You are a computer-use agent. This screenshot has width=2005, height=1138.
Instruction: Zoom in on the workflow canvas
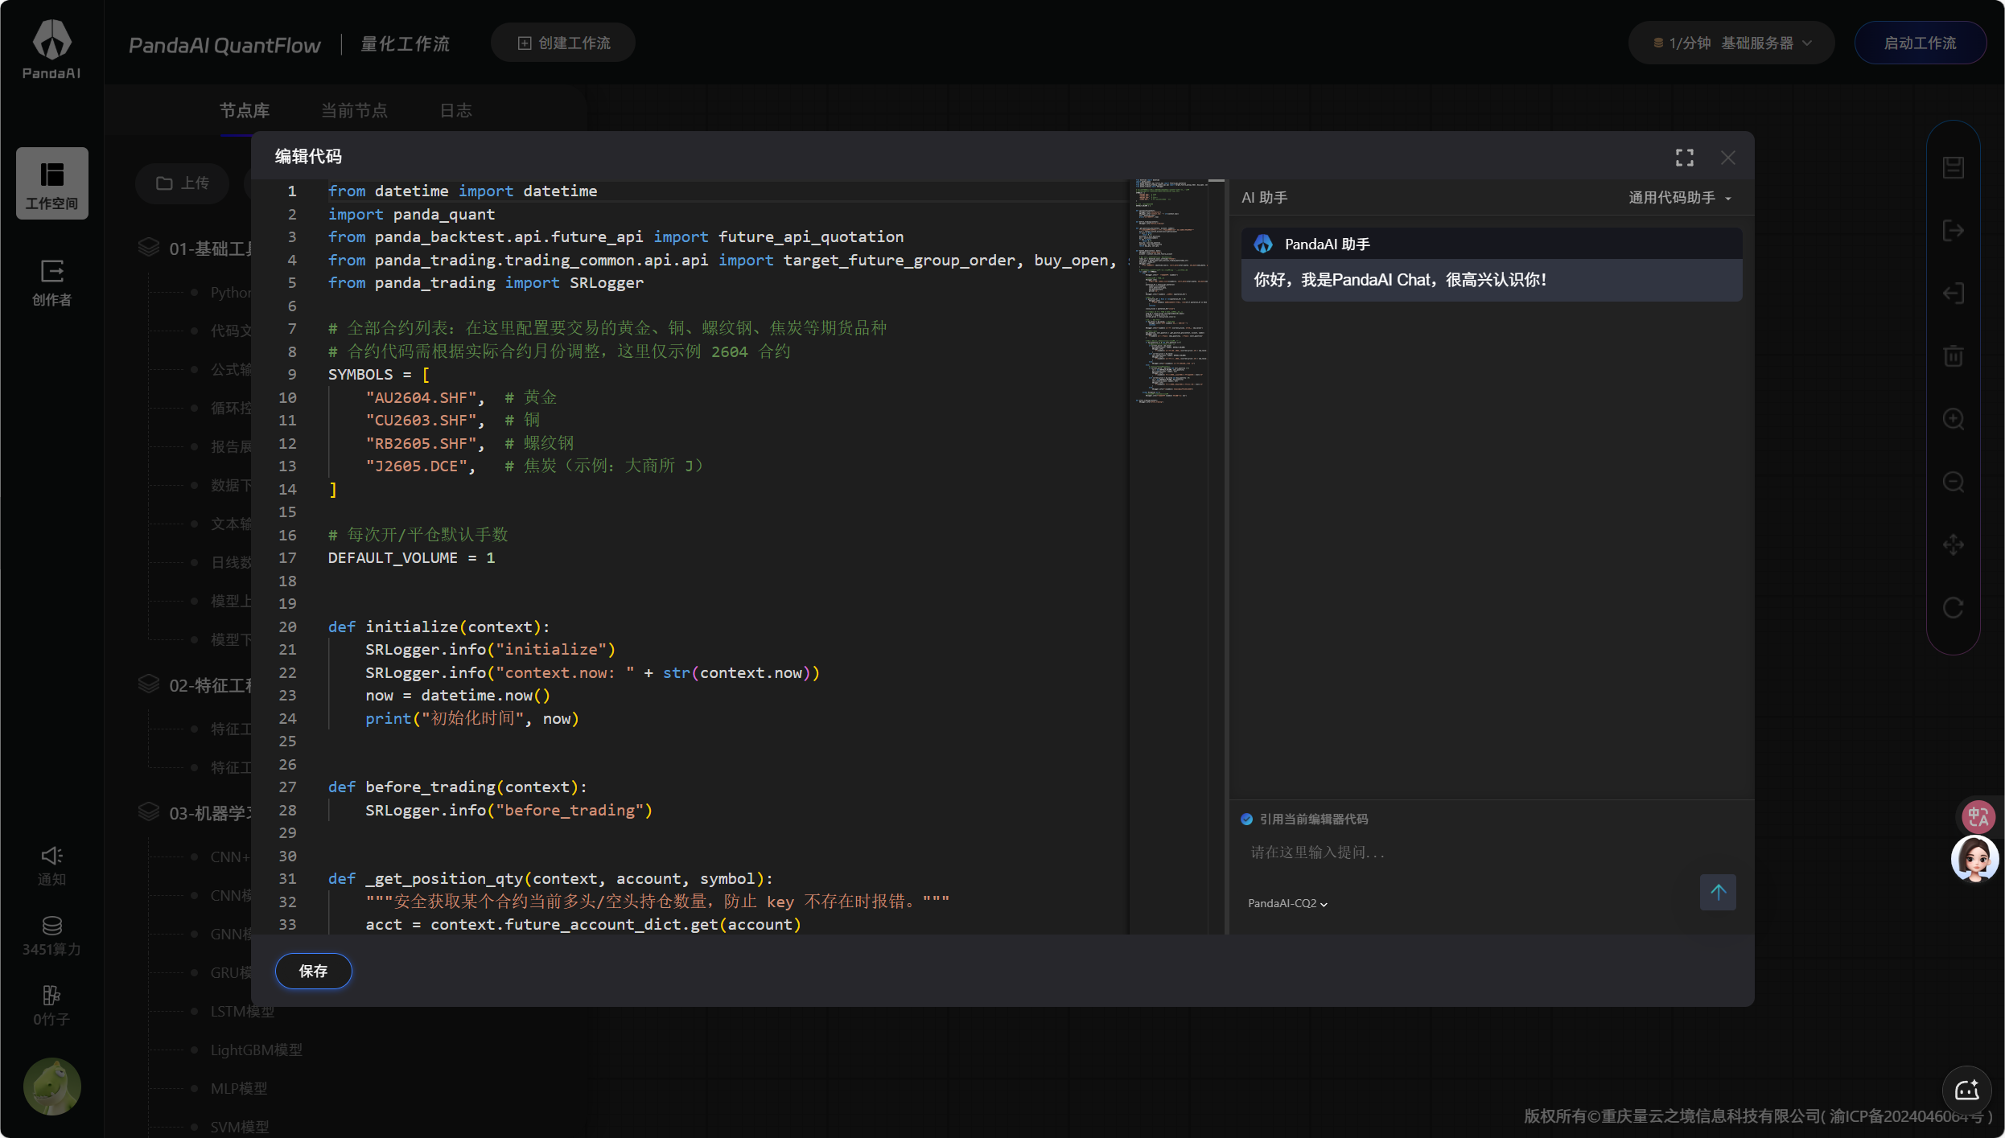pos(1954,419)
